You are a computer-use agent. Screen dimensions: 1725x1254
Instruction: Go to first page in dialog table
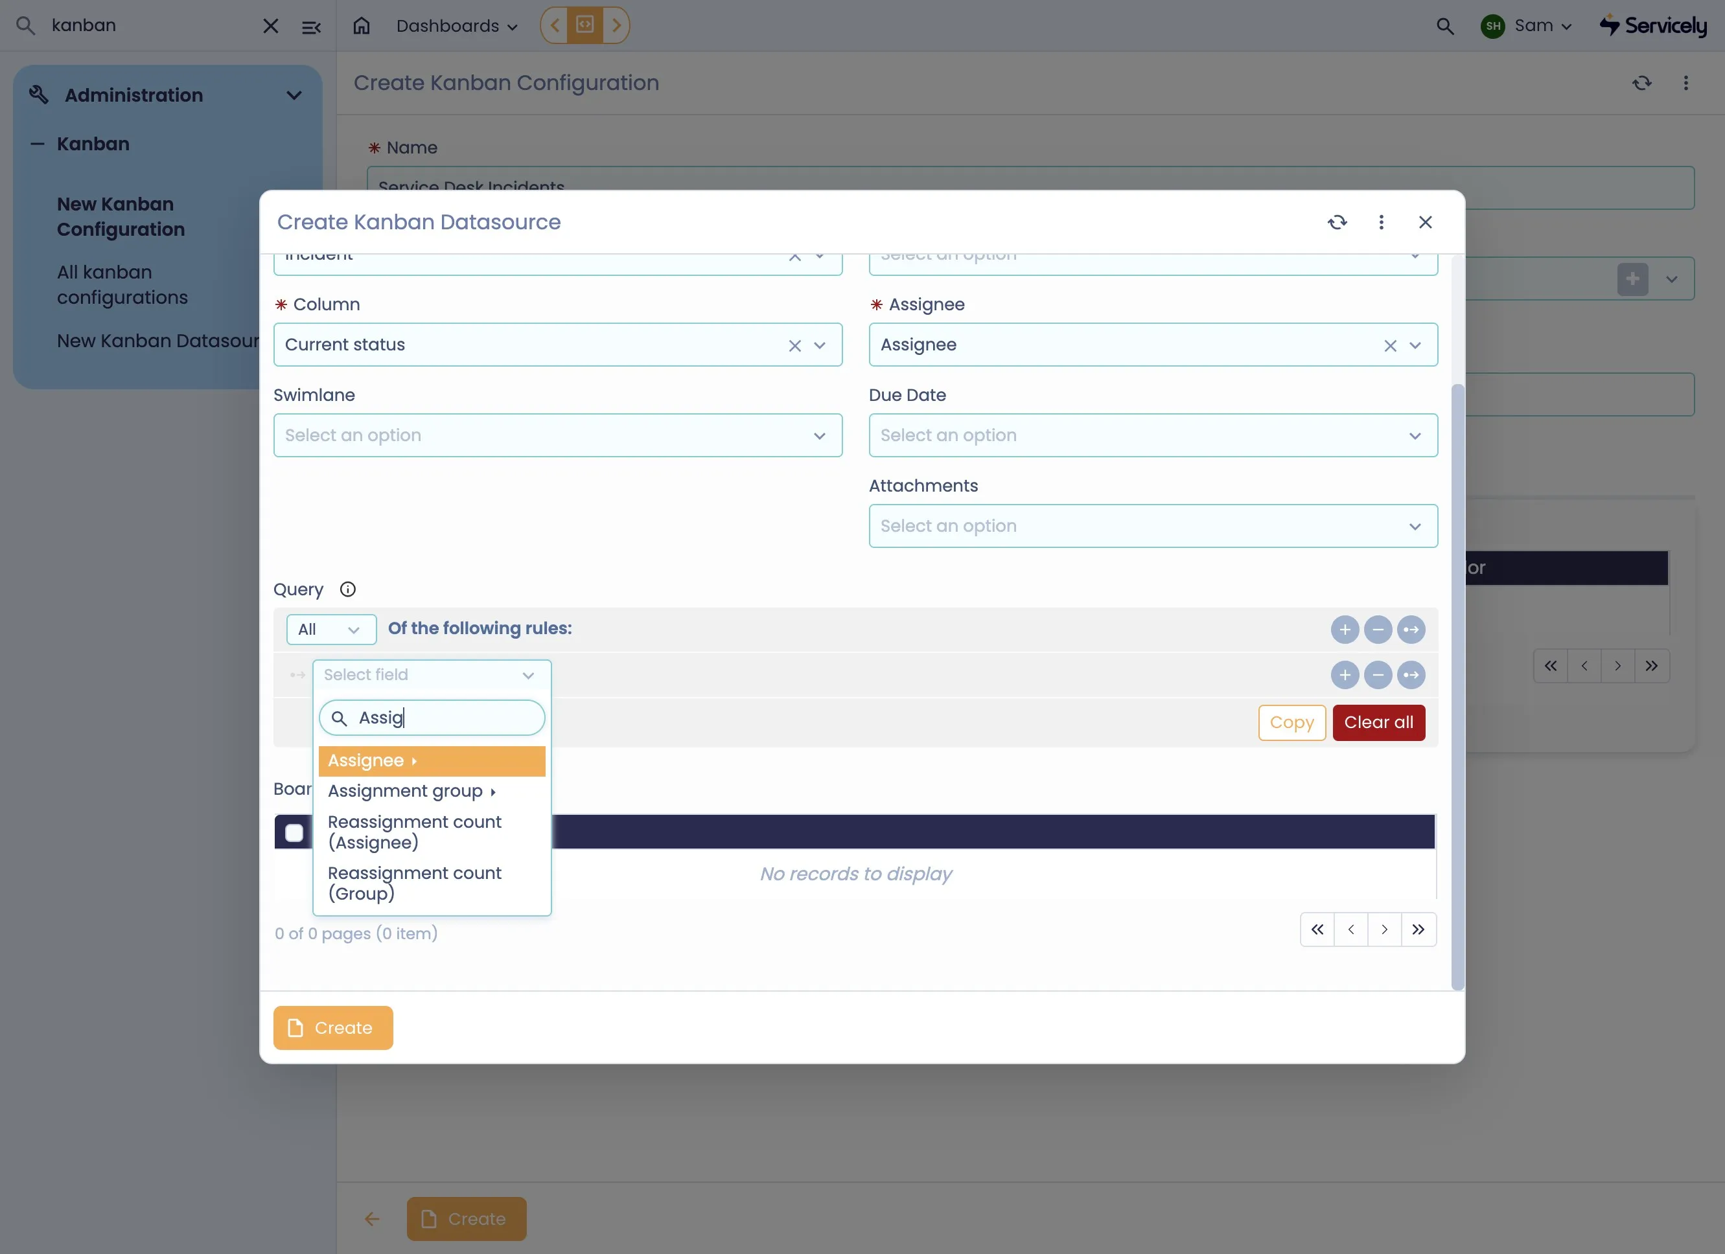coord(1317,929)
